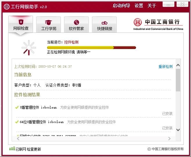
Task: Click the 中国工商银行 banner text
Action: pos(162,22)
